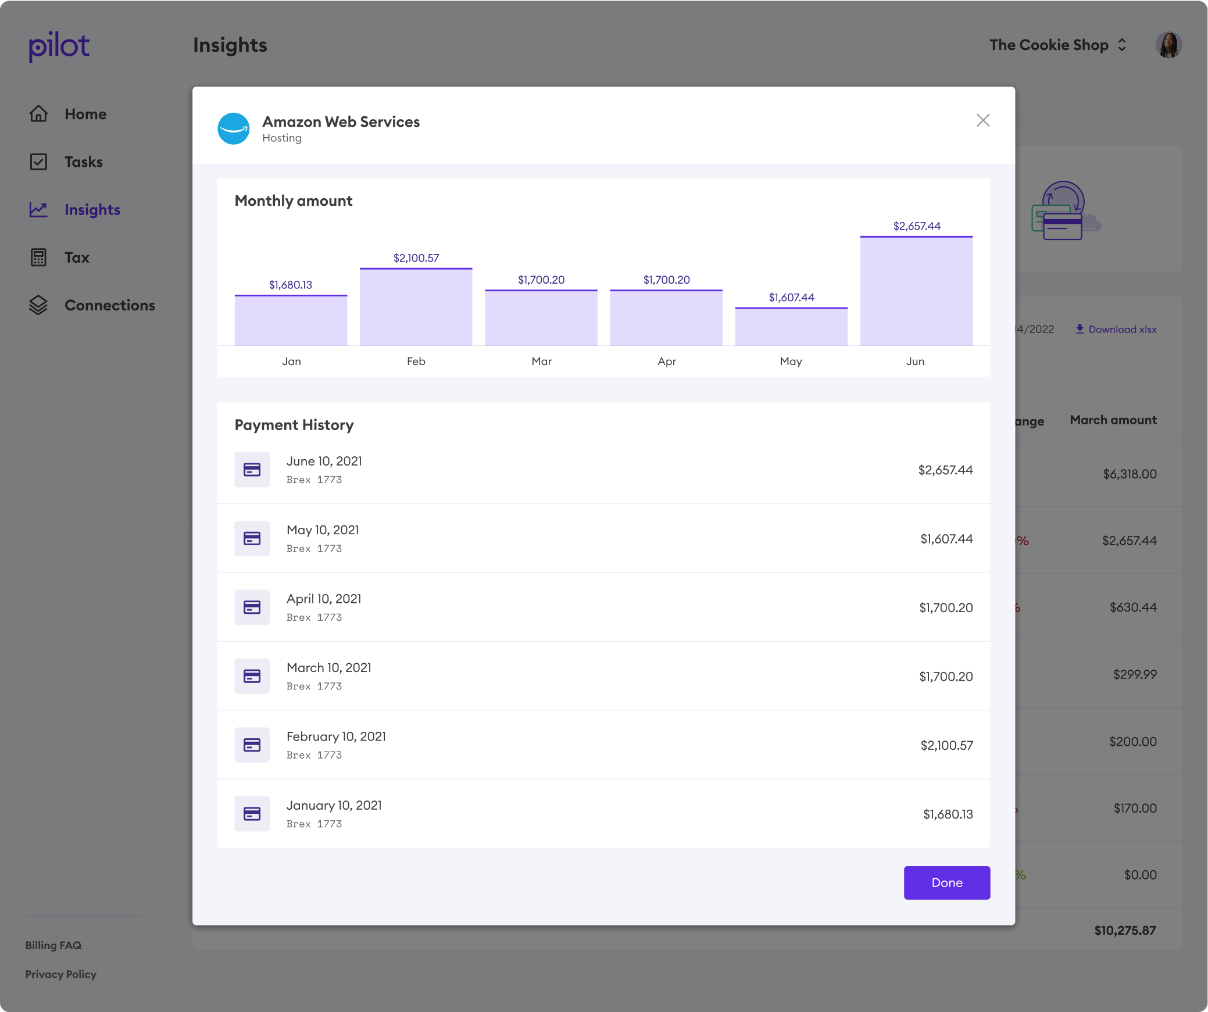This screenshot has width=1208, height=1012.
Task: Open the Billing FAQ link
Action: point(53,945)
